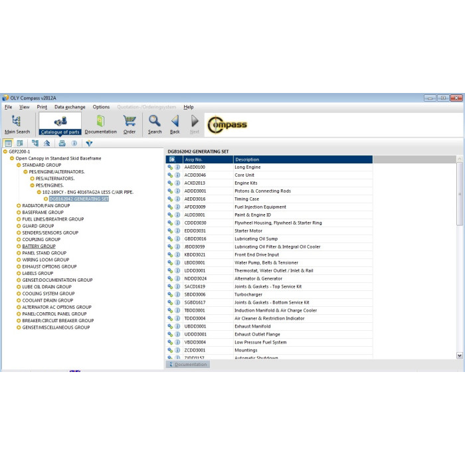
Task: Expand the EXHAUST OPTIONS GROUP node
Action: click(19, 266)
